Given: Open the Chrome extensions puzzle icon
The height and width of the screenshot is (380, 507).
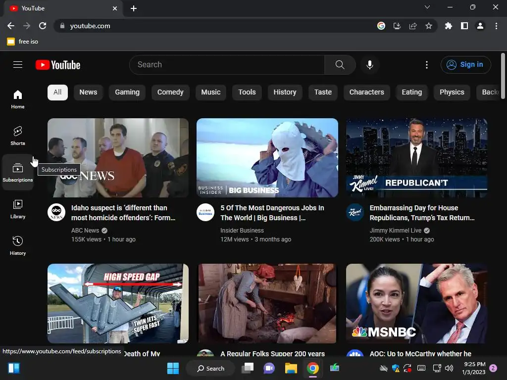Looking at the screenshot, I should coord(448,26).
